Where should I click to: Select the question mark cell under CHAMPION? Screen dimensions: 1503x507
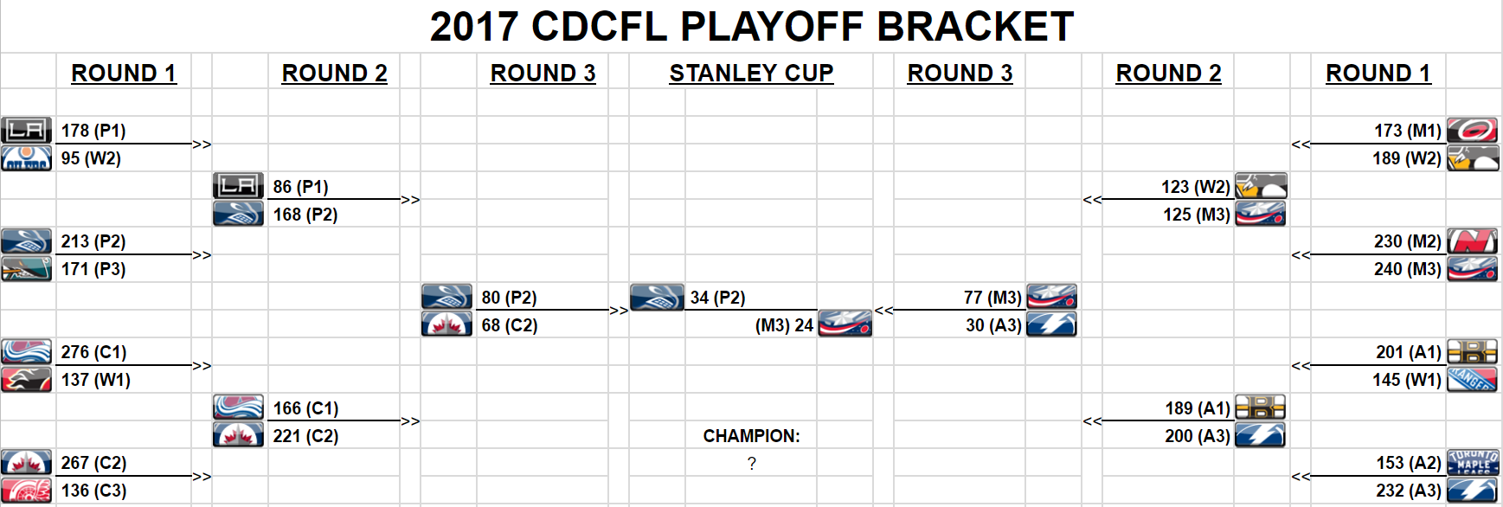(751, 464)
